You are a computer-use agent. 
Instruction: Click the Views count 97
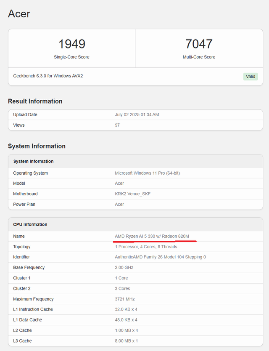(x=117, y=125)
